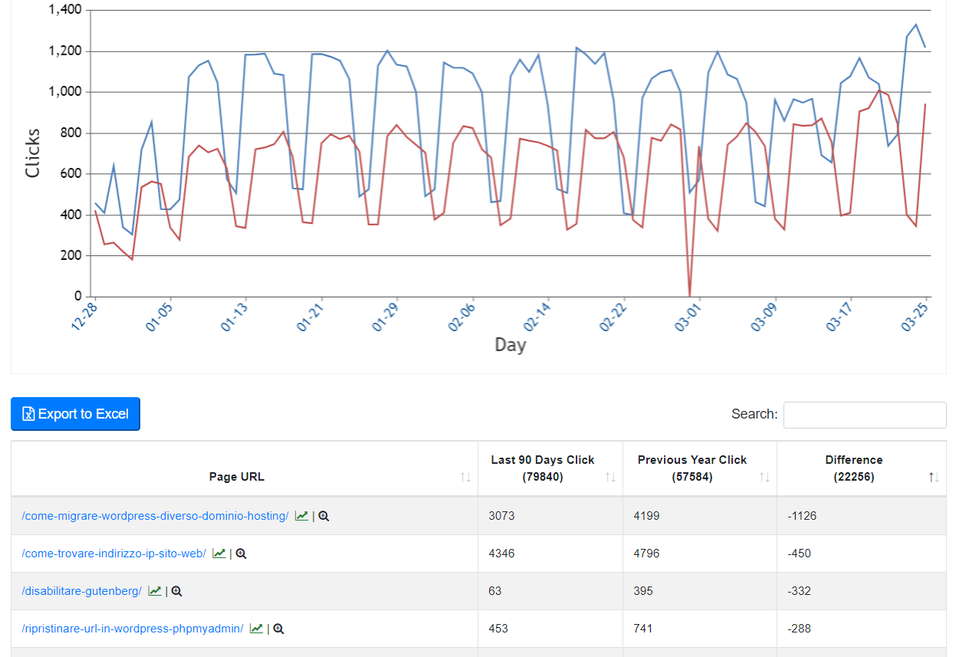The width and height of the screenshot is (956, 657).
Task: Open /come-migrare-wordpress-diverso-dominio-hosting/ link
Action: 156,516
